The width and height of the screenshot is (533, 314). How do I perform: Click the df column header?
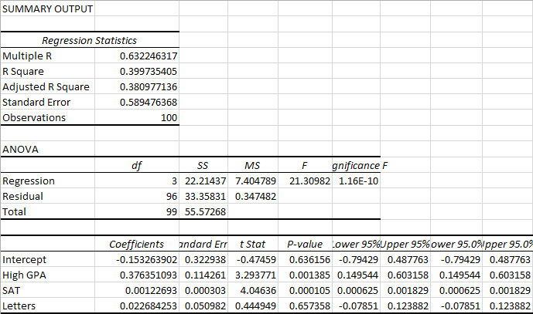137,165
